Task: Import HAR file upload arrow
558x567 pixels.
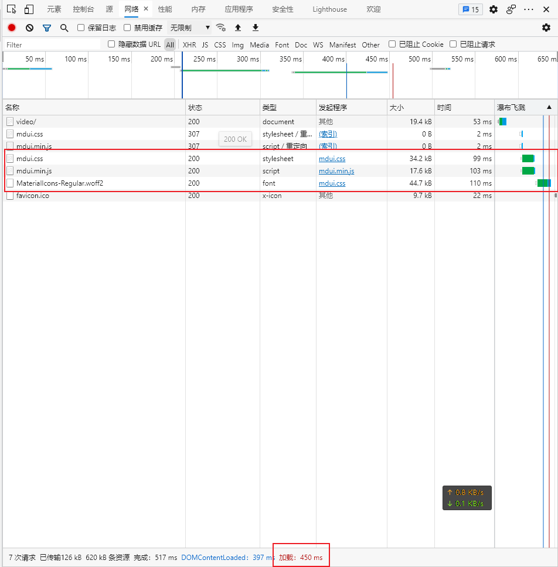Action: click(238, 28)
